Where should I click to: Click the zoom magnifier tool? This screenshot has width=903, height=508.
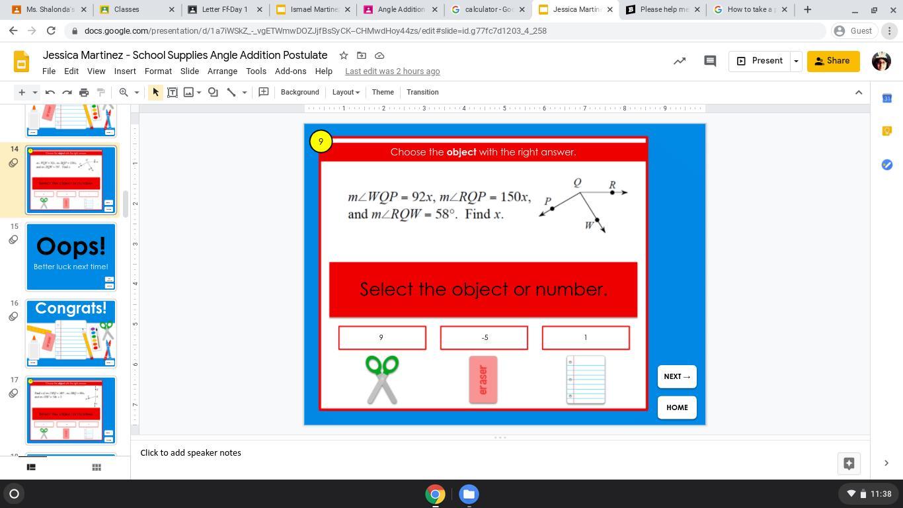click(x=124, y=93)
